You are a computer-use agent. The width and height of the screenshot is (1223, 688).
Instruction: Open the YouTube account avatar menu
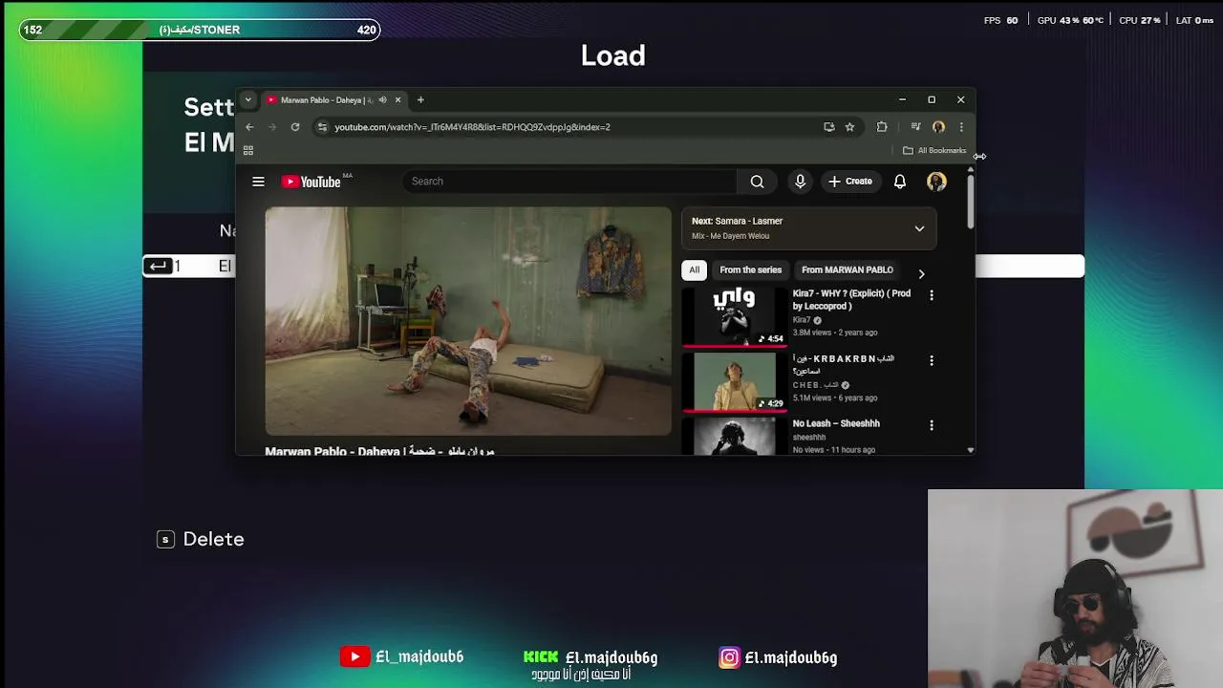[x=936, y=182]
